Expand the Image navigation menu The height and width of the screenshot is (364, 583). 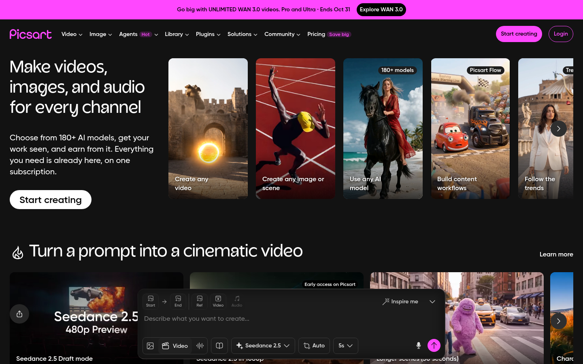tap(101, 34)
